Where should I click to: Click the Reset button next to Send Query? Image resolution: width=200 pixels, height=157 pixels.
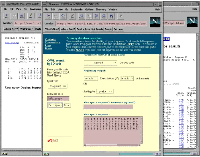67,105
